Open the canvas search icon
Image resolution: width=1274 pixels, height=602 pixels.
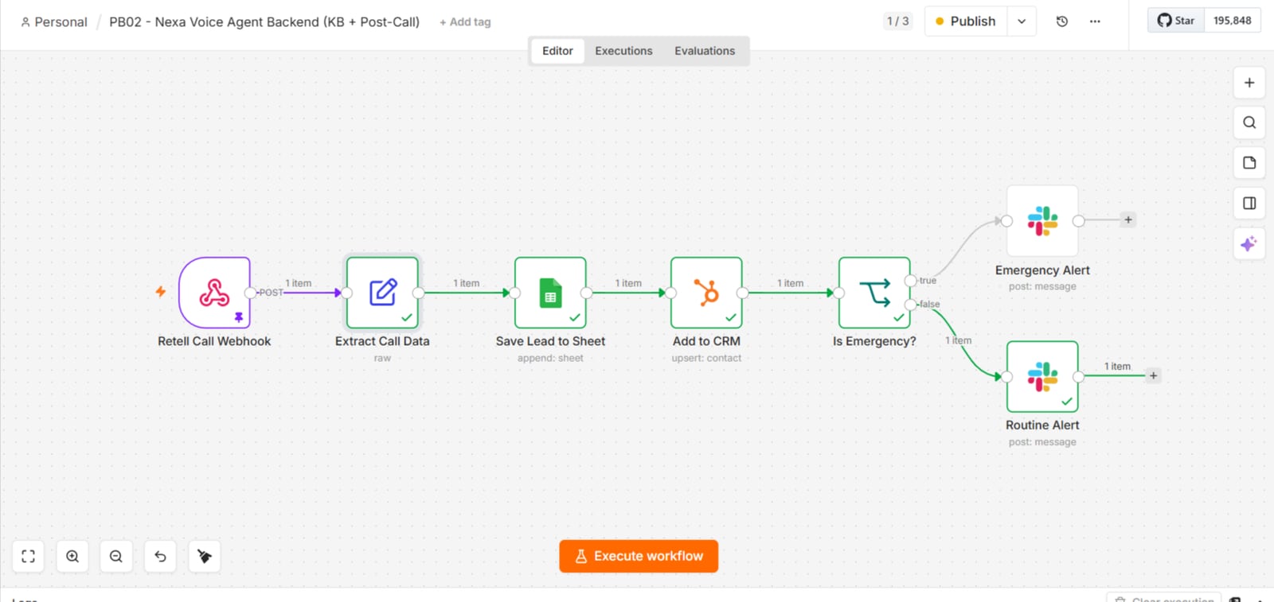click(1249, 122)
